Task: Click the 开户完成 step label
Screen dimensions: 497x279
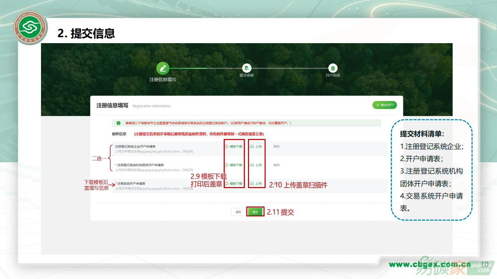Action: point(333,76)
